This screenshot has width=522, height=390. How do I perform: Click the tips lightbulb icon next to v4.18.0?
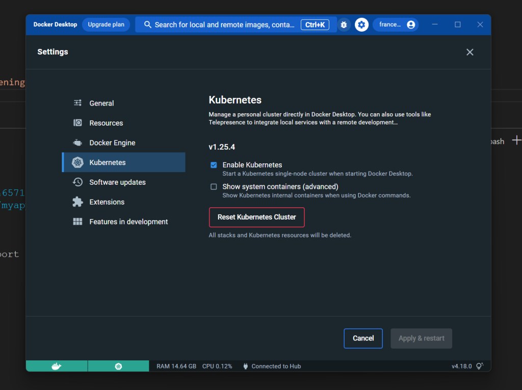click(478, 366)
